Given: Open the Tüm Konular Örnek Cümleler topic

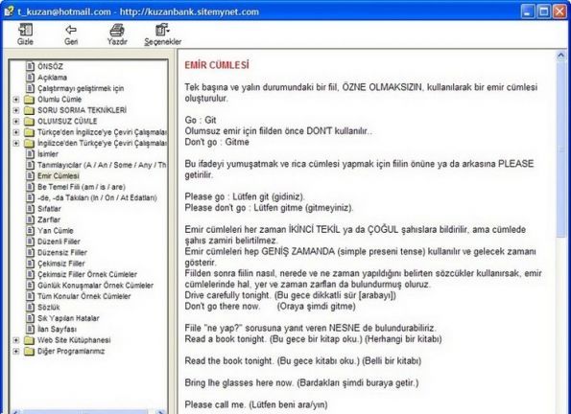Looking at the screenshot, I should (x=83, y=296).
